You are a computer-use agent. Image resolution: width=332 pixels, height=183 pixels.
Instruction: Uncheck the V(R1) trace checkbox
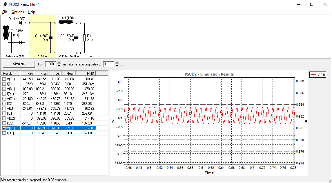(x=4, y=128)
